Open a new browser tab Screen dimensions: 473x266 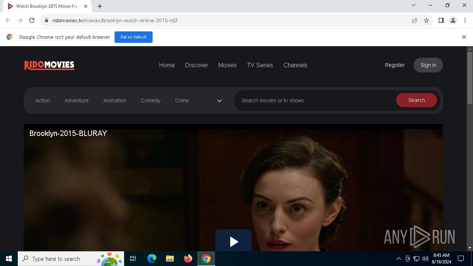pyautogui.click(x=100, y=6)
